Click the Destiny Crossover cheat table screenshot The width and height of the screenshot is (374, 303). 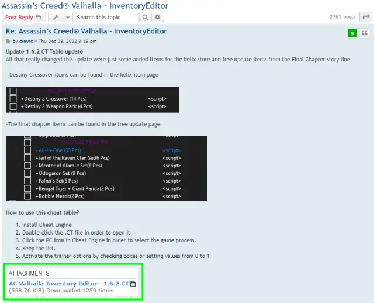coord(92,99)
